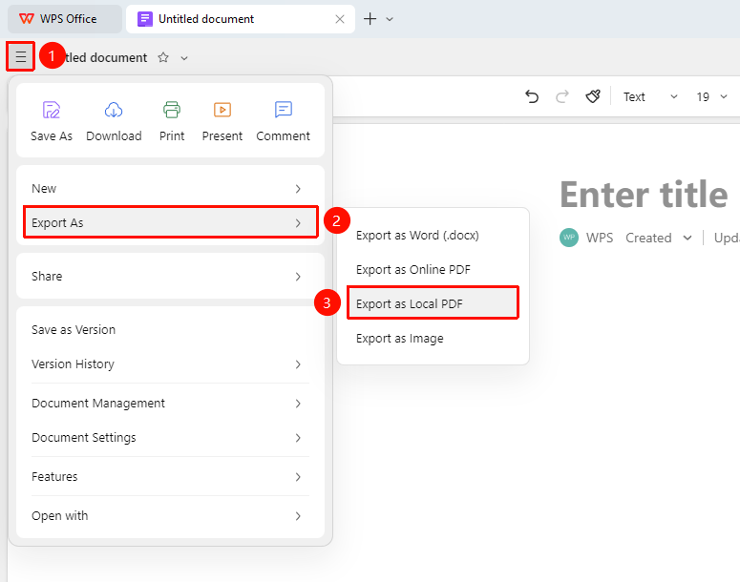
Task: Click the Save As icon
Action: tap(52, 110)
